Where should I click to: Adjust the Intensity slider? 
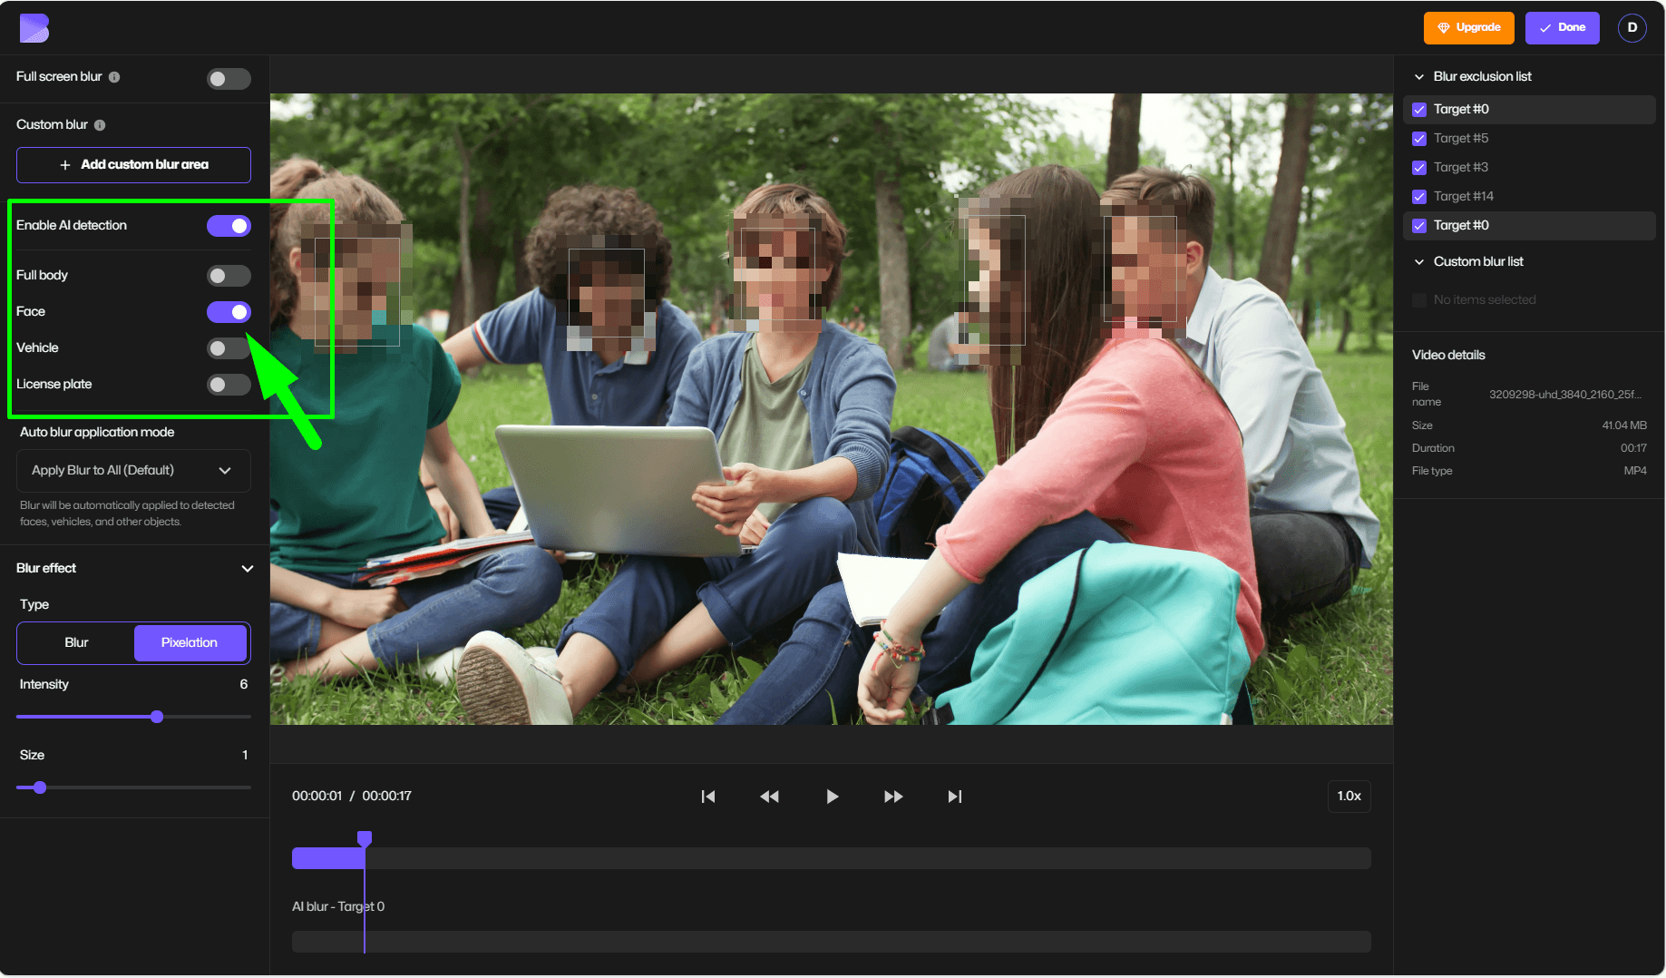[x=156, y=716]
